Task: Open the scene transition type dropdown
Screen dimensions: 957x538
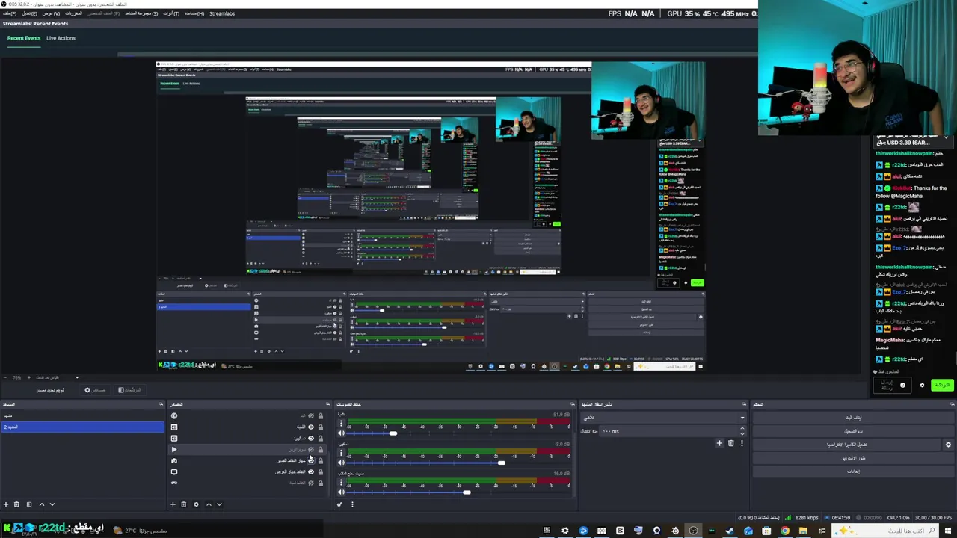Action: 664,418
